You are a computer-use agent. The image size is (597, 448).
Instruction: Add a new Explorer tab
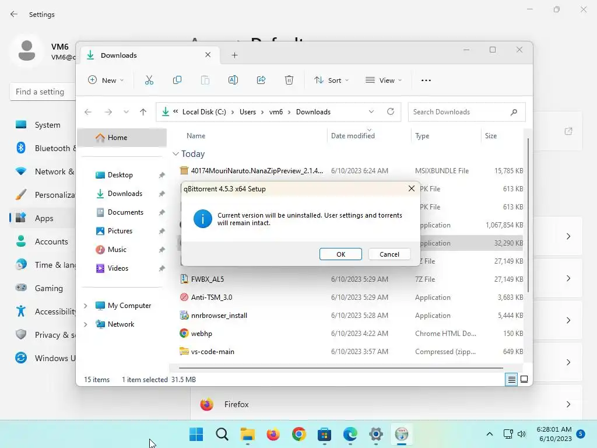point(234,55)
